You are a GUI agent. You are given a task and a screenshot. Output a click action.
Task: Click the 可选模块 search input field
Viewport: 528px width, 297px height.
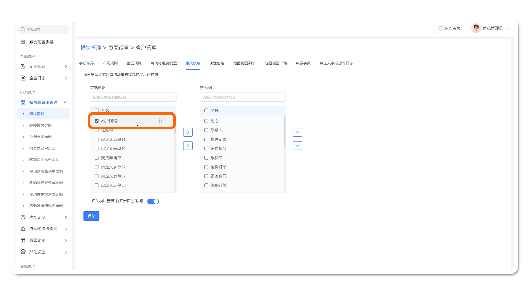[x=133, y=97]
